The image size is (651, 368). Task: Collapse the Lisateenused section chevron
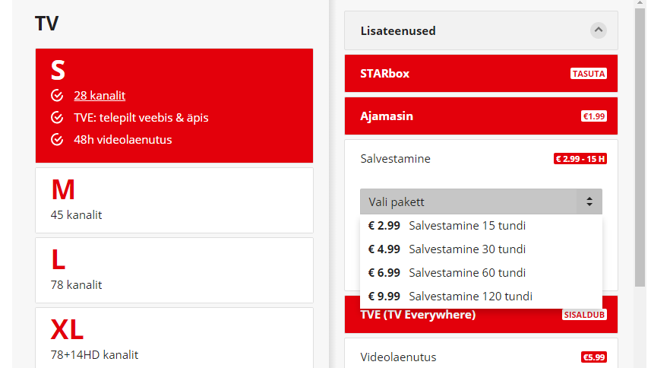pyautogui.click(x=599, y=30)
